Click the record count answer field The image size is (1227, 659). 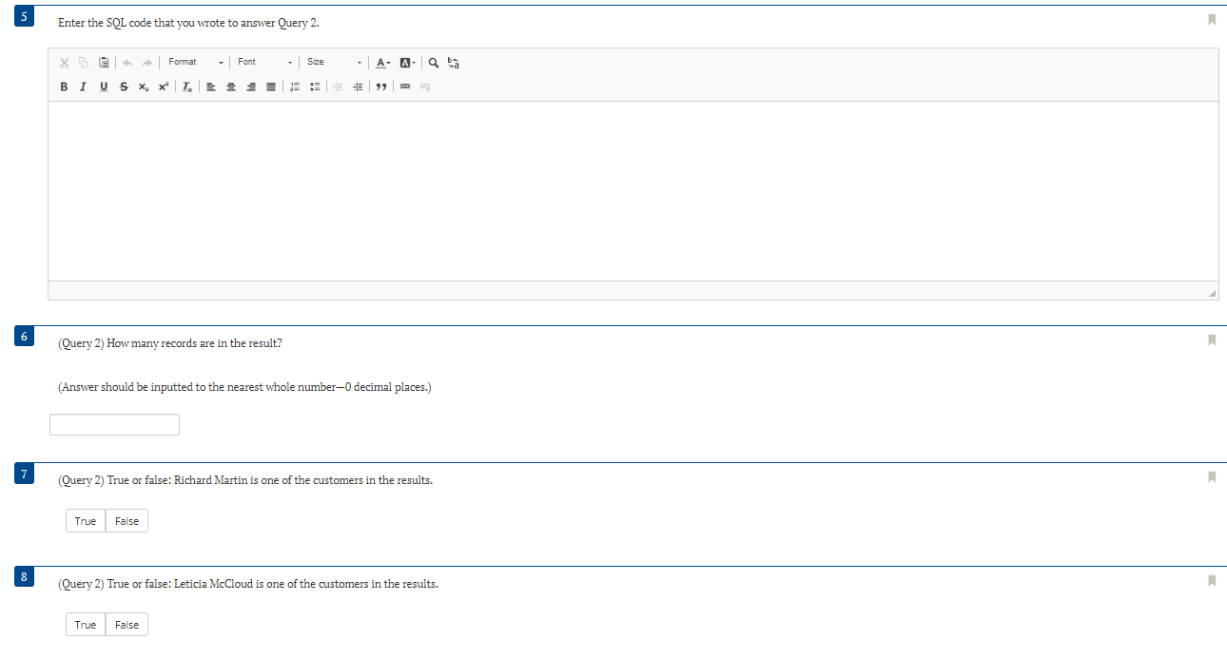point(114,424)
